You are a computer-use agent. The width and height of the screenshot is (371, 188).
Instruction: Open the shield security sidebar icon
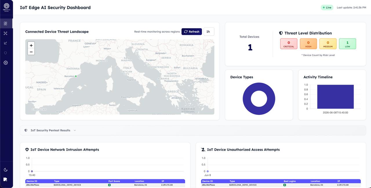6,53
